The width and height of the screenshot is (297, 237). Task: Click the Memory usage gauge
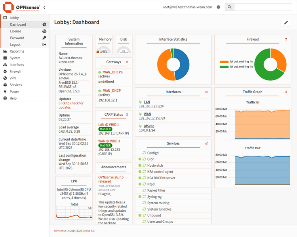[104, 50]
